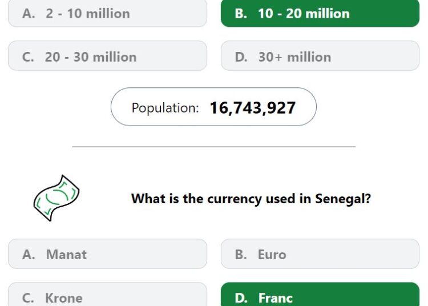Select the green D. Franc answer

tap(320, 295)
